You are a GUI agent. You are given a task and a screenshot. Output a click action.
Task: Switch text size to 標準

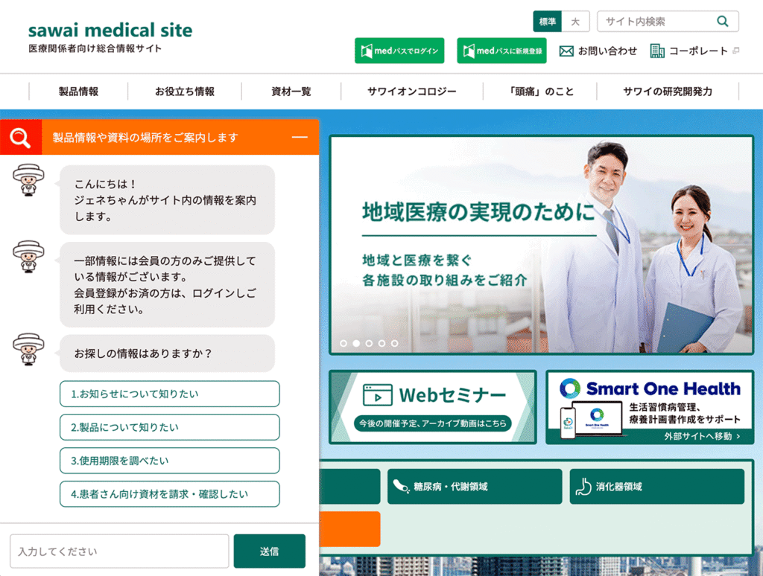tap(548, 22)
